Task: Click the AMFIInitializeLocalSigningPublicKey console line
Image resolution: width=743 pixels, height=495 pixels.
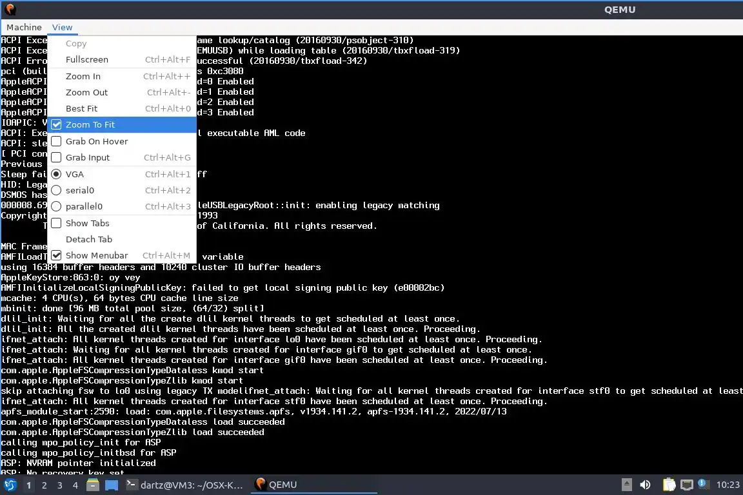Action: click(x=223, y=287)
